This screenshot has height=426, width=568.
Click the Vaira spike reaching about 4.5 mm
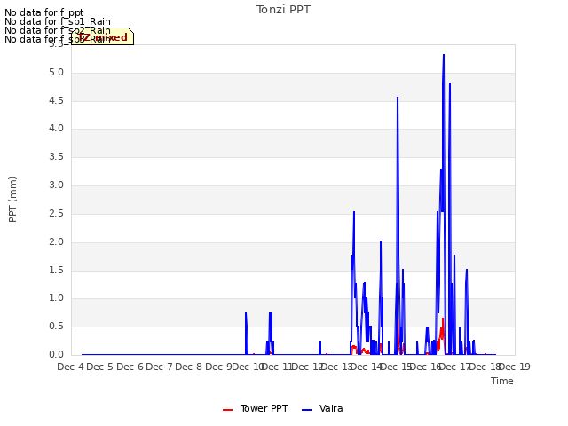click(398, 98)
